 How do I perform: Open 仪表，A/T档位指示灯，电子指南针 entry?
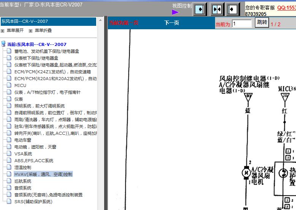click(47, 92)
